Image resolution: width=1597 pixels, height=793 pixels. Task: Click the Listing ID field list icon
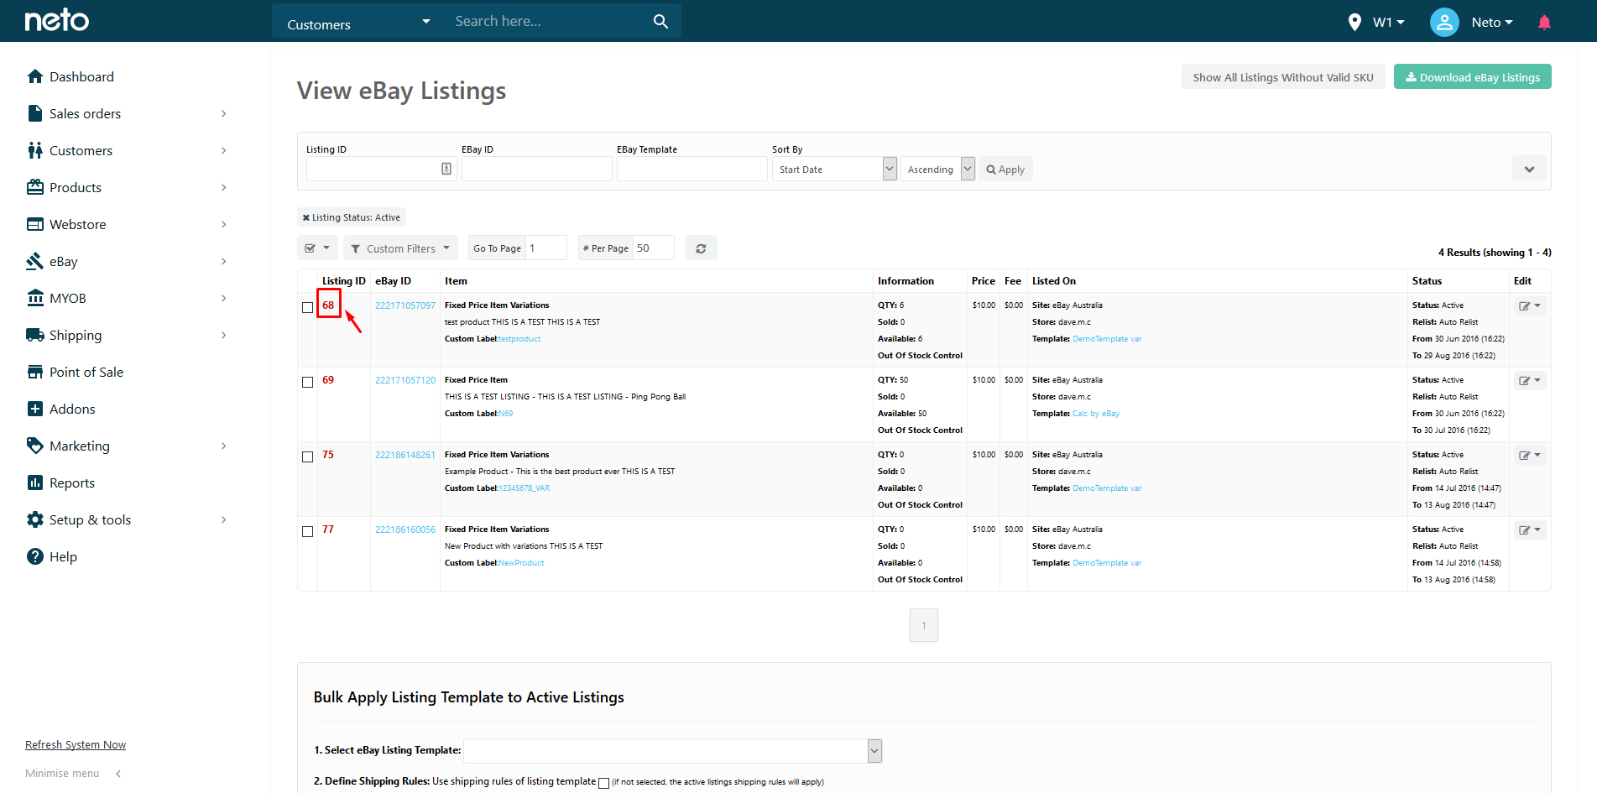(x=446, y=169)
